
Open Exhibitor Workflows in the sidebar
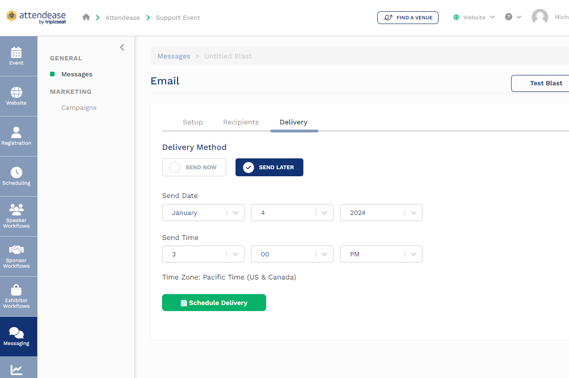[16, 296]
